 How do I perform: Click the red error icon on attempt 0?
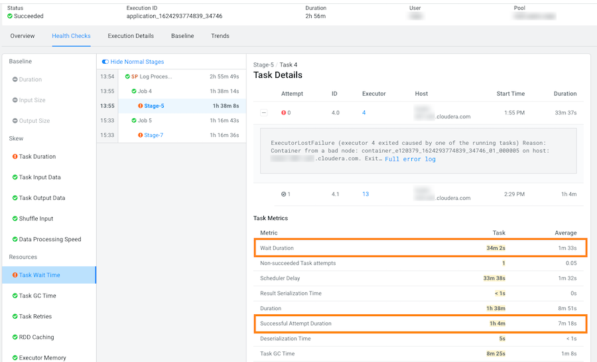[x=283, y=113]
